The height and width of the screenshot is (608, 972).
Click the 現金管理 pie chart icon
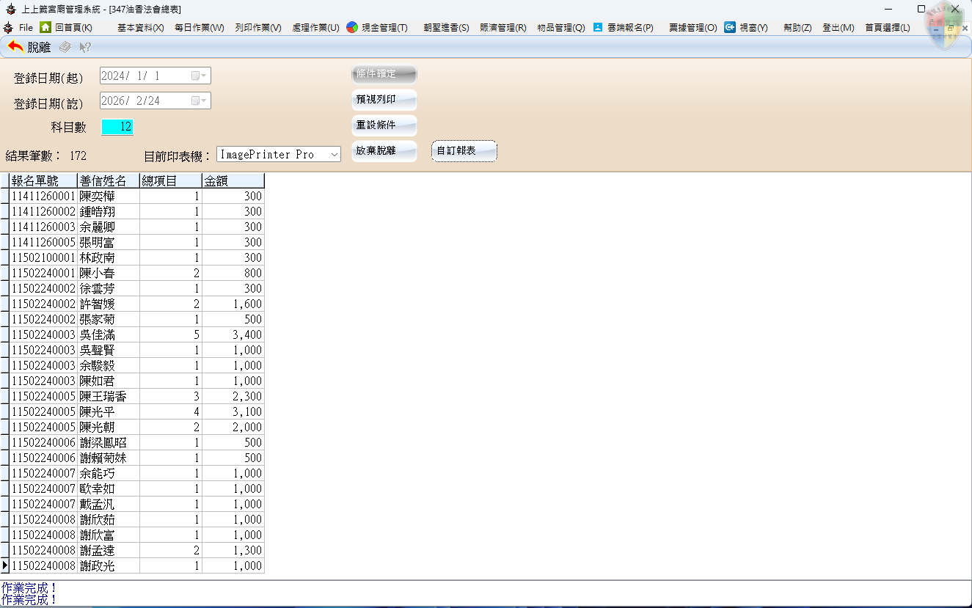tap(352, 27)
